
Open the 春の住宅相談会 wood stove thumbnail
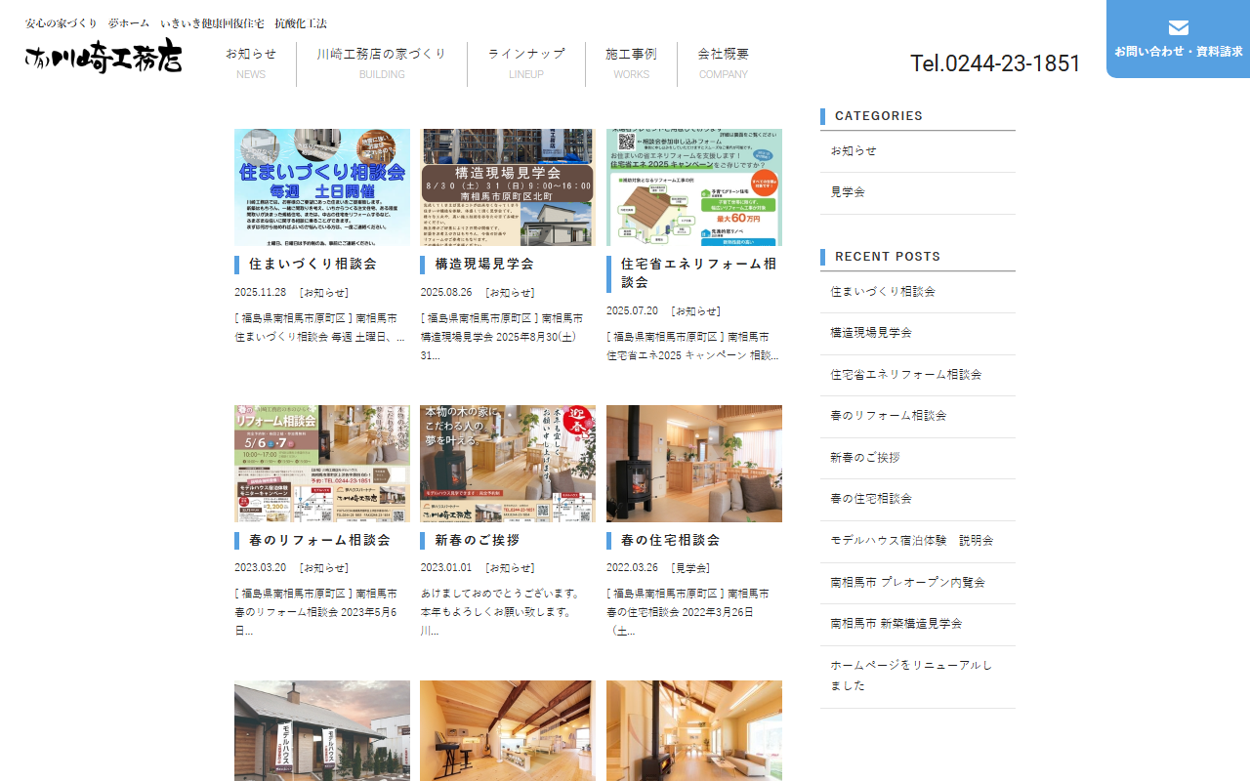click(694, 464)
